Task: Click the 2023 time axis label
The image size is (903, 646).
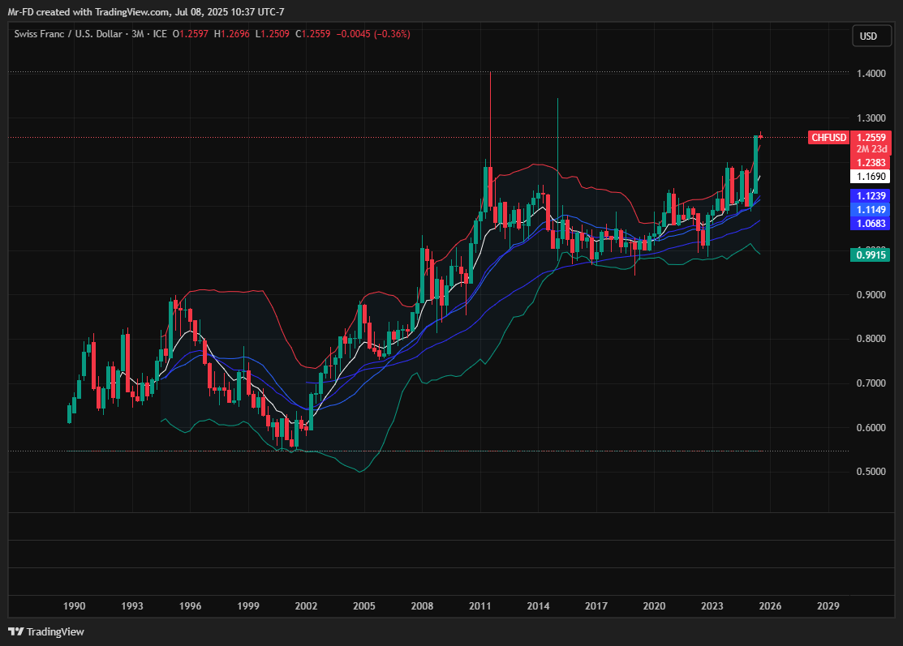Action: pyautogui.click(x=712, y=605)
